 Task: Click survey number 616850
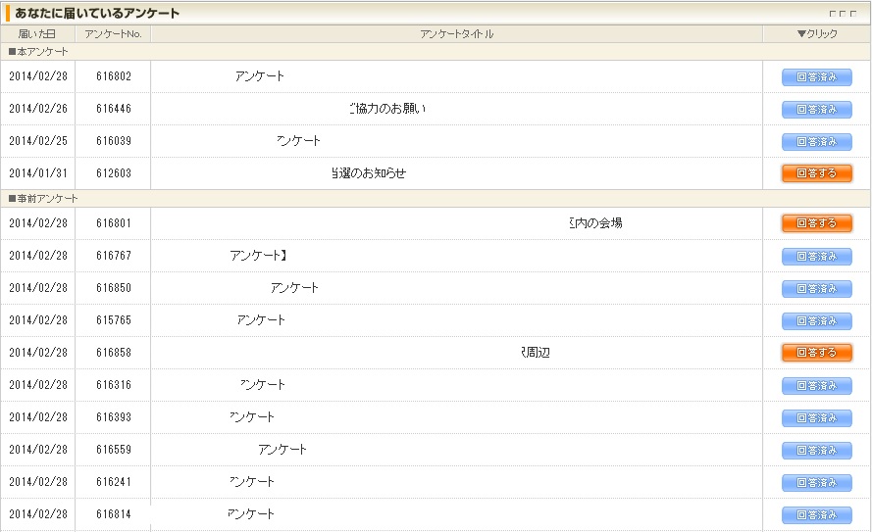coord(114,288)
